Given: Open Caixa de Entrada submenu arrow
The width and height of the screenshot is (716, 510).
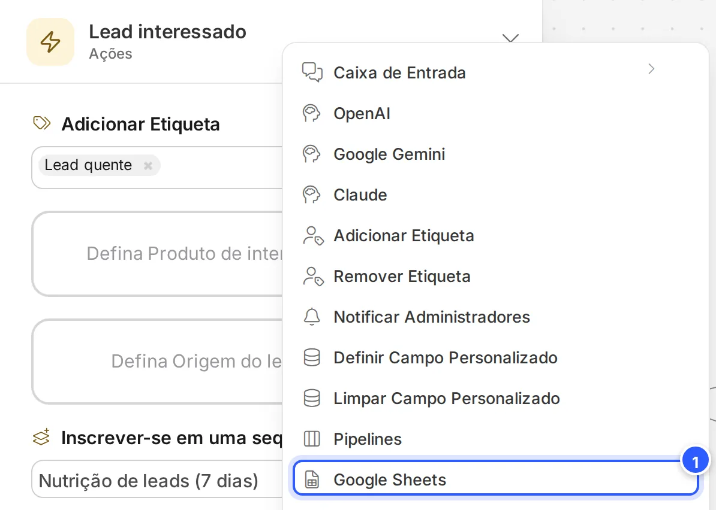Looking at the screenshot, I should tap(651, 69).
